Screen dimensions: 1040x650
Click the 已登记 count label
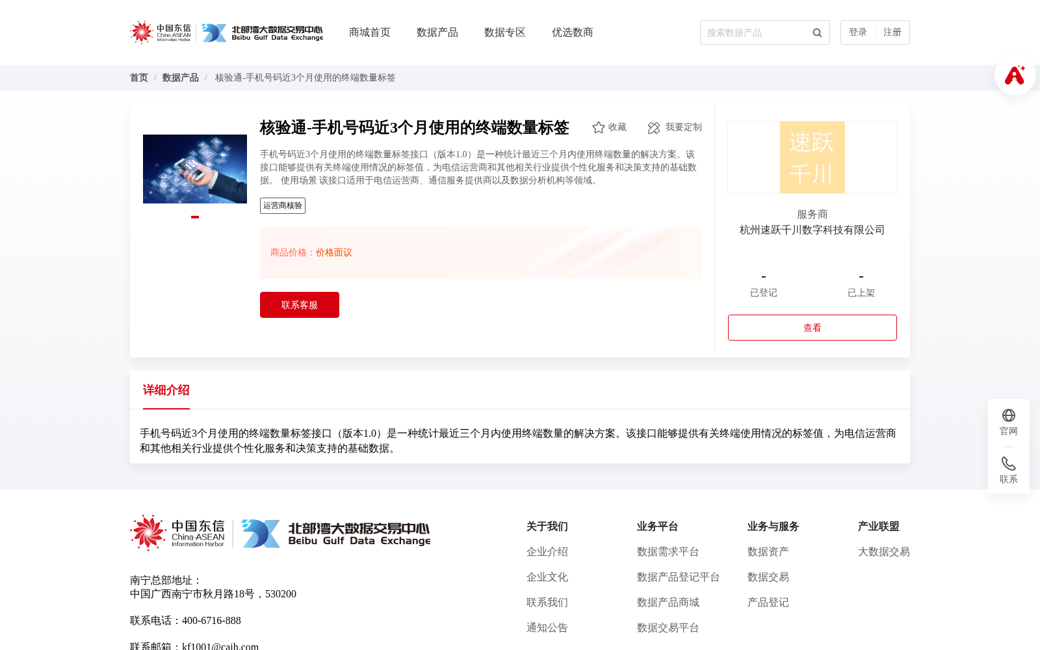tap(764, 293)
